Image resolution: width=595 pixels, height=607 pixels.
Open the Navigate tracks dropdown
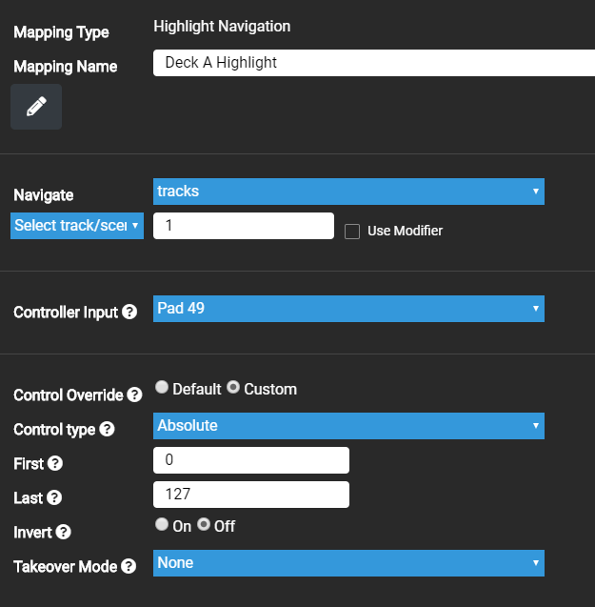pos(348,192)
